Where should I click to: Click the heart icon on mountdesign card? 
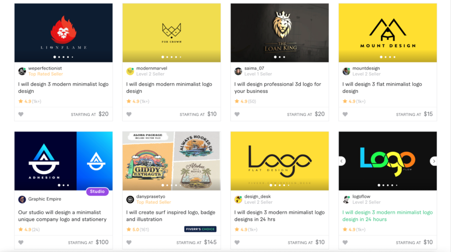[x=345, y=114]
